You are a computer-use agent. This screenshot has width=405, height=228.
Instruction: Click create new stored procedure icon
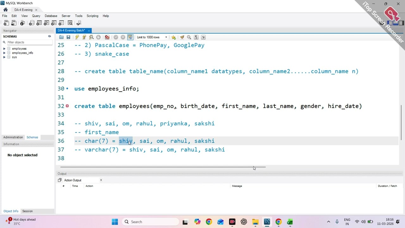click(54, 23)
